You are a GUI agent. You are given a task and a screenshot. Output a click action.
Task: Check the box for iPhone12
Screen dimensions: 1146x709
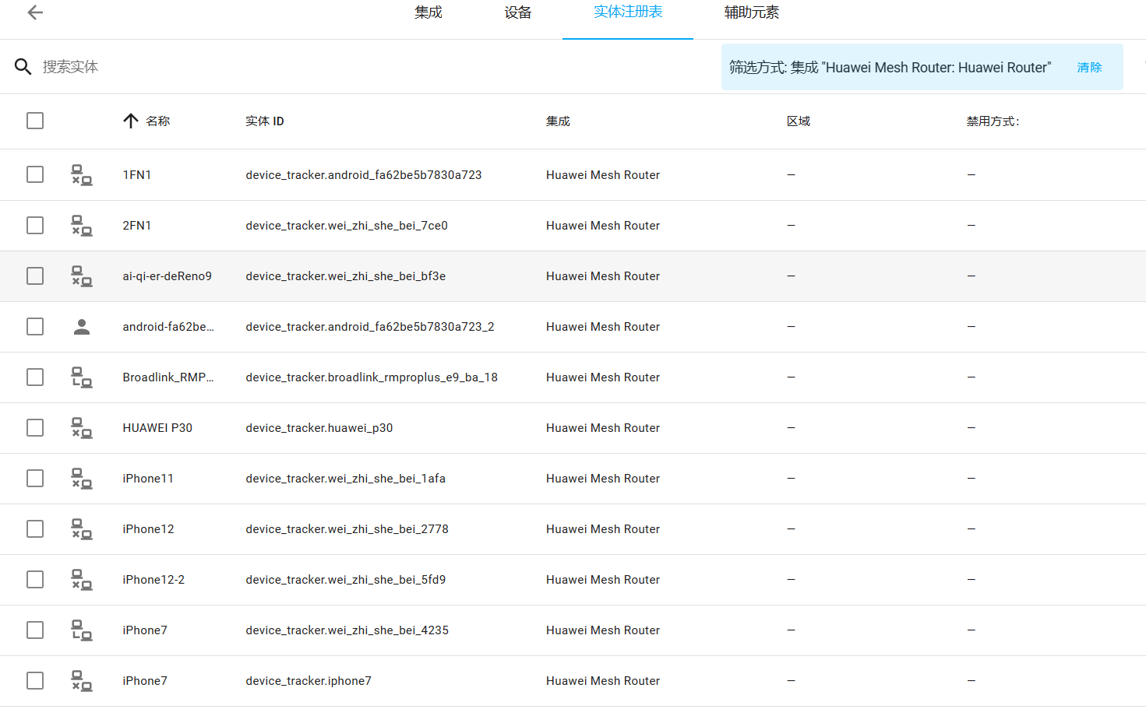(x=35, y=528)
